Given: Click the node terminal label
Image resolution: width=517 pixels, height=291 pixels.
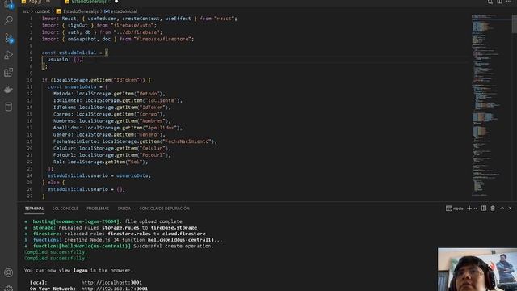Looking at the screenshot, I should click(454, 209).
